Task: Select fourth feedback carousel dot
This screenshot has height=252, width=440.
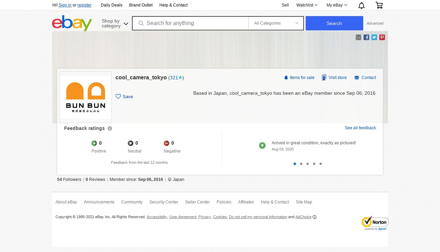Action: [314, 164]
